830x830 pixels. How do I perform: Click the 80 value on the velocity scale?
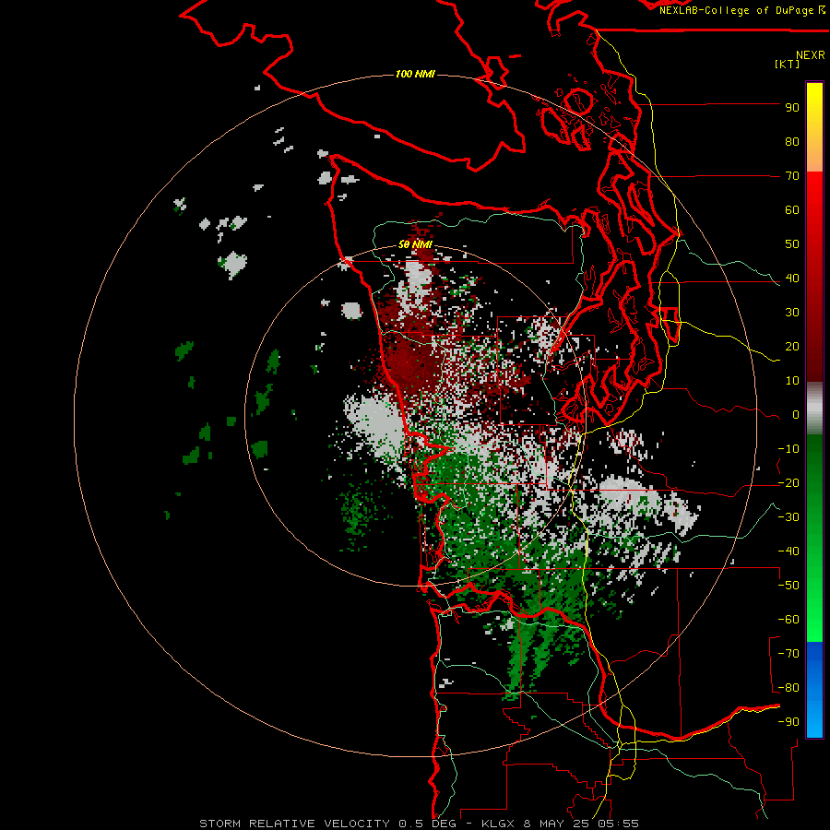(x=792, y=142)
